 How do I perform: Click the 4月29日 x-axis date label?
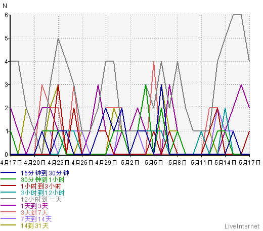coord(106,163)
